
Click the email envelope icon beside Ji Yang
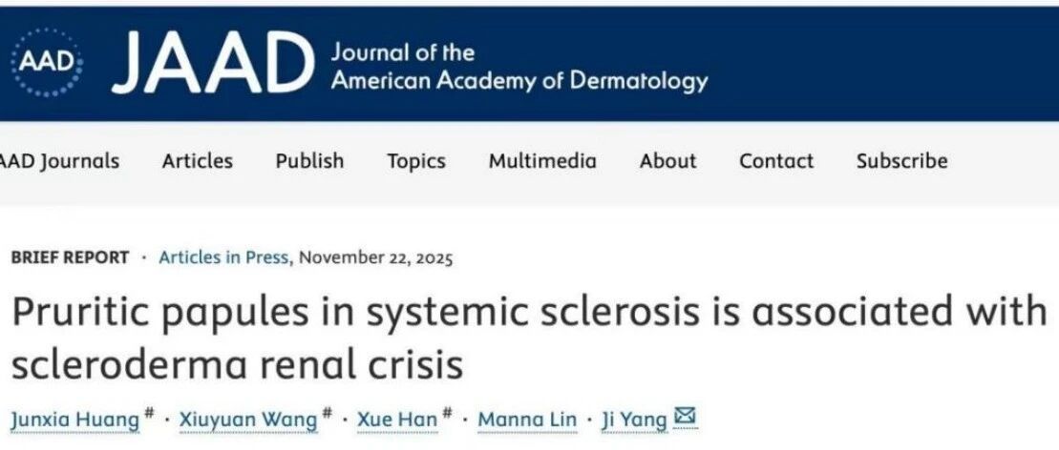(685, 418)
